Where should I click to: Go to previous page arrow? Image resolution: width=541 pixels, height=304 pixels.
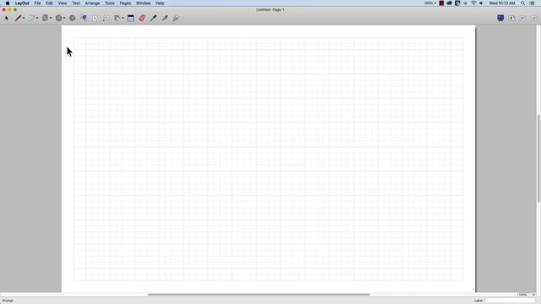[x=522, y=18]
